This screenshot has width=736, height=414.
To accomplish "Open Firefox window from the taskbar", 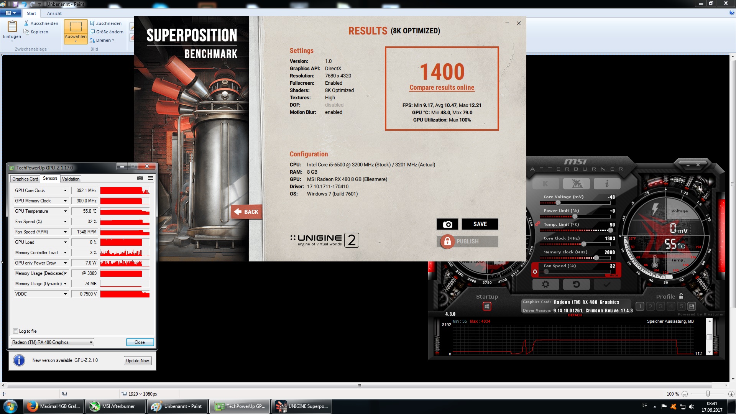I will (x=53, y=406).
